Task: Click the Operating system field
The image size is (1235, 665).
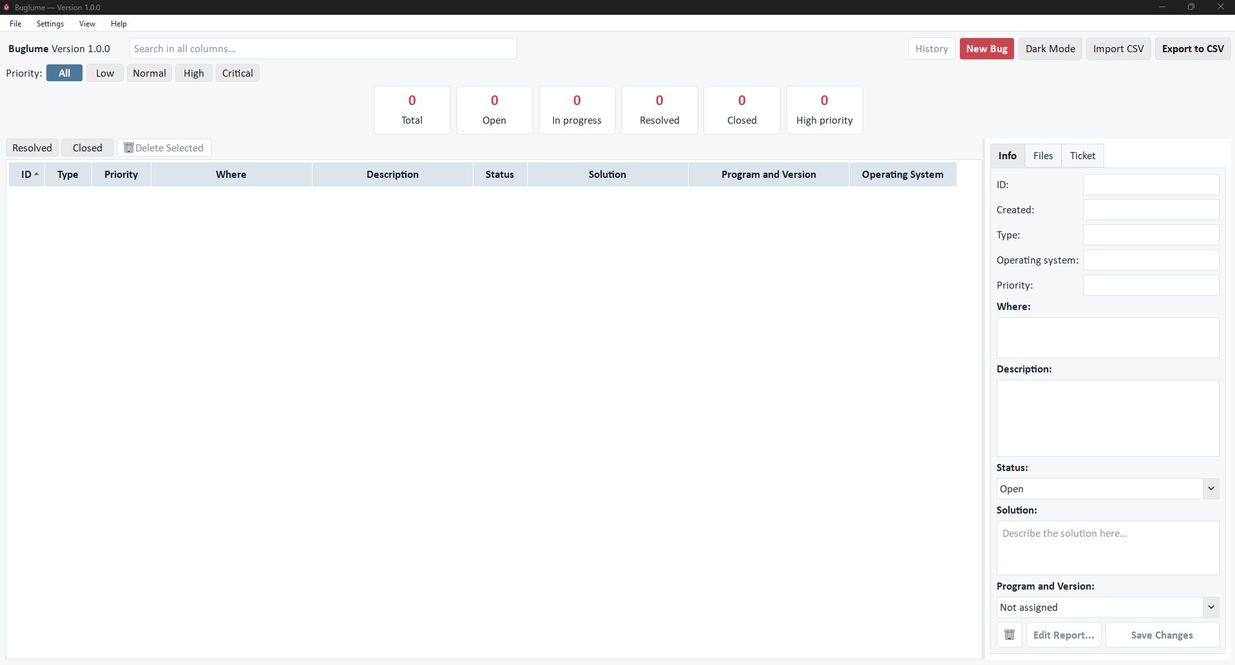Action: (x=1151, y=260)
